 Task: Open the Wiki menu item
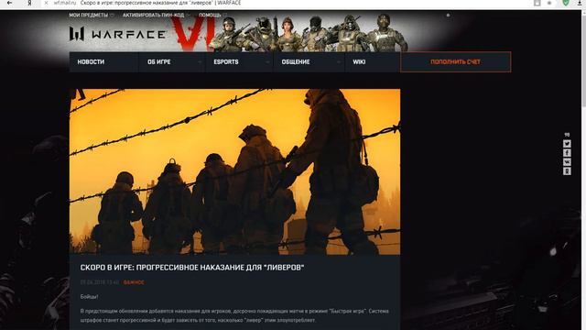pyautogui.click(x=373, y=61)
